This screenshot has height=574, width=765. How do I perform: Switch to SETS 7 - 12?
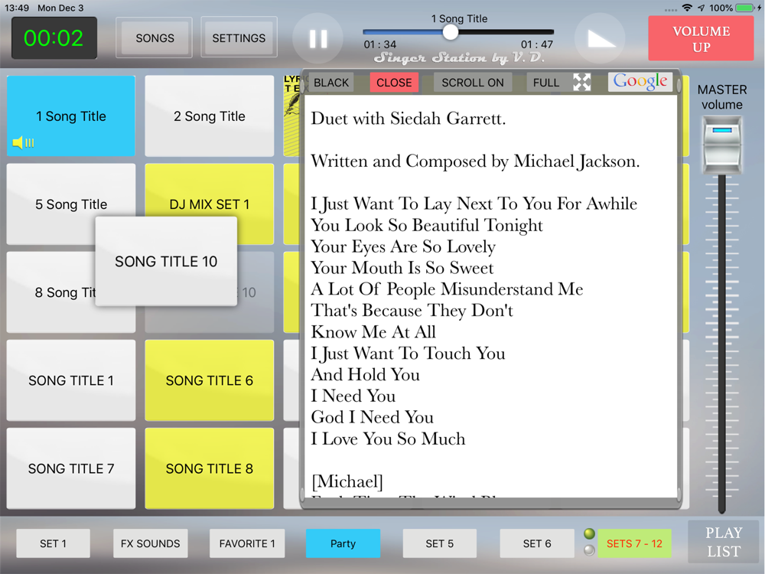click(x=634, y=543)
